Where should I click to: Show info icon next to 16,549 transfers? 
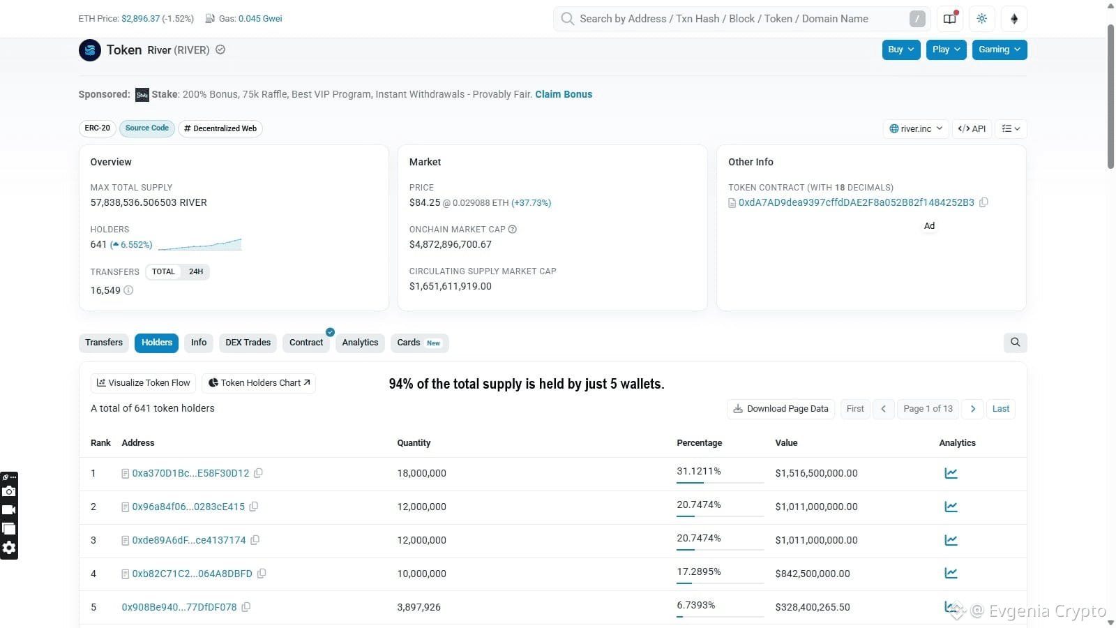128,290
